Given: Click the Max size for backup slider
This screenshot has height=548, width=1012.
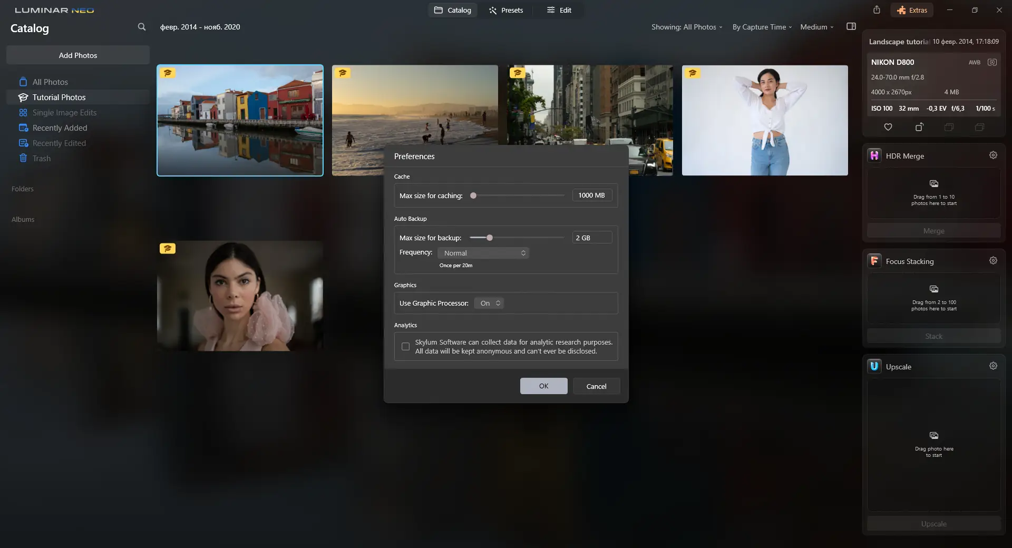Looking at the screenshot, I should pos(517,238).
